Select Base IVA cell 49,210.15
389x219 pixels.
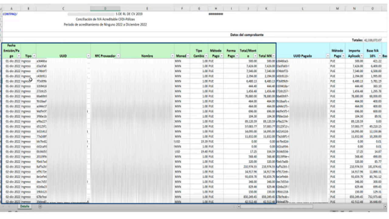click(x=373, y=126)
